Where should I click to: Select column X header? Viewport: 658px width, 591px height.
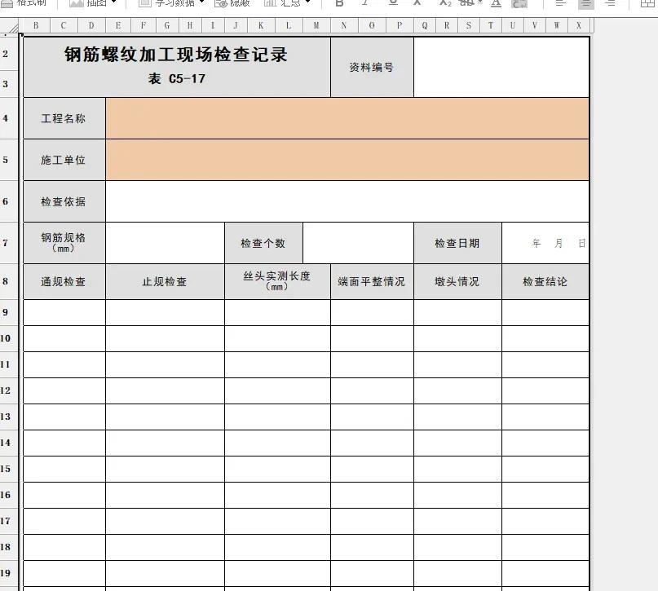(x=579, y=26)
